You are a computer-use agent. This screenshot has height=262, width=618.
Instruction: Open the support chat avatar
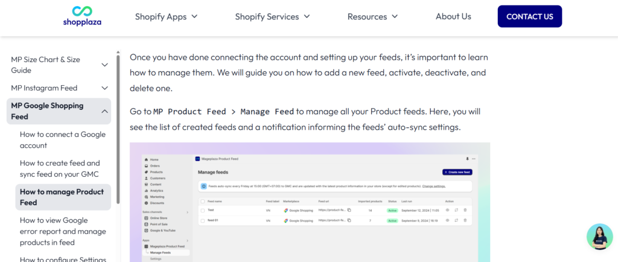click(599, 237)
